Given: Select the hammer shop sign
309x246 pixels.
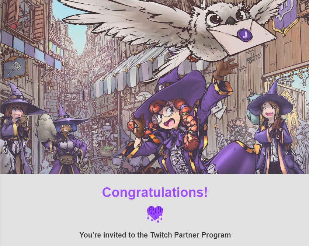Looking at the screenshot, I should click(14, 68).
